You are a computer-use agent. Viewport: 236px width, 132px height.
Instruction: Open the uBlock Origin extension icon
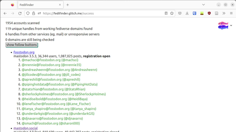209,13
